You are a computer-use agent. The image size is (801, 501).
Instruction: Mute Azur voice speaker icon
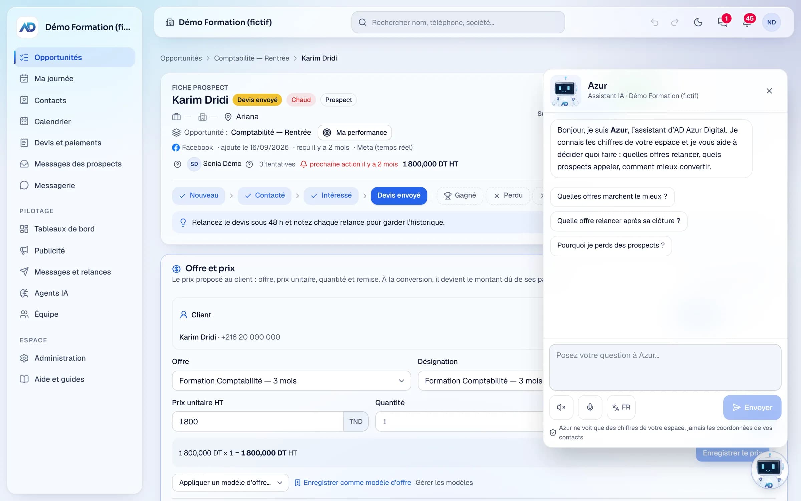pyautogui.click(x=561, y=407)
